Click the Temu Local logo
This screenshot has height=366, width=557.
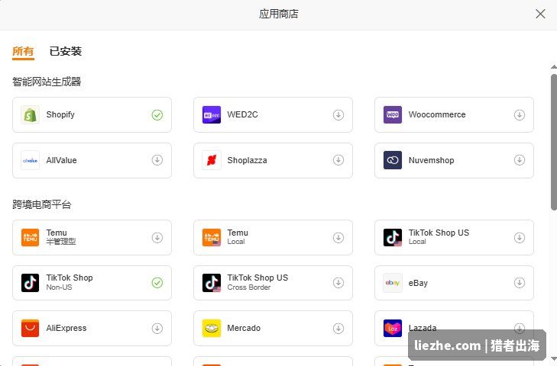pos(212,238)
